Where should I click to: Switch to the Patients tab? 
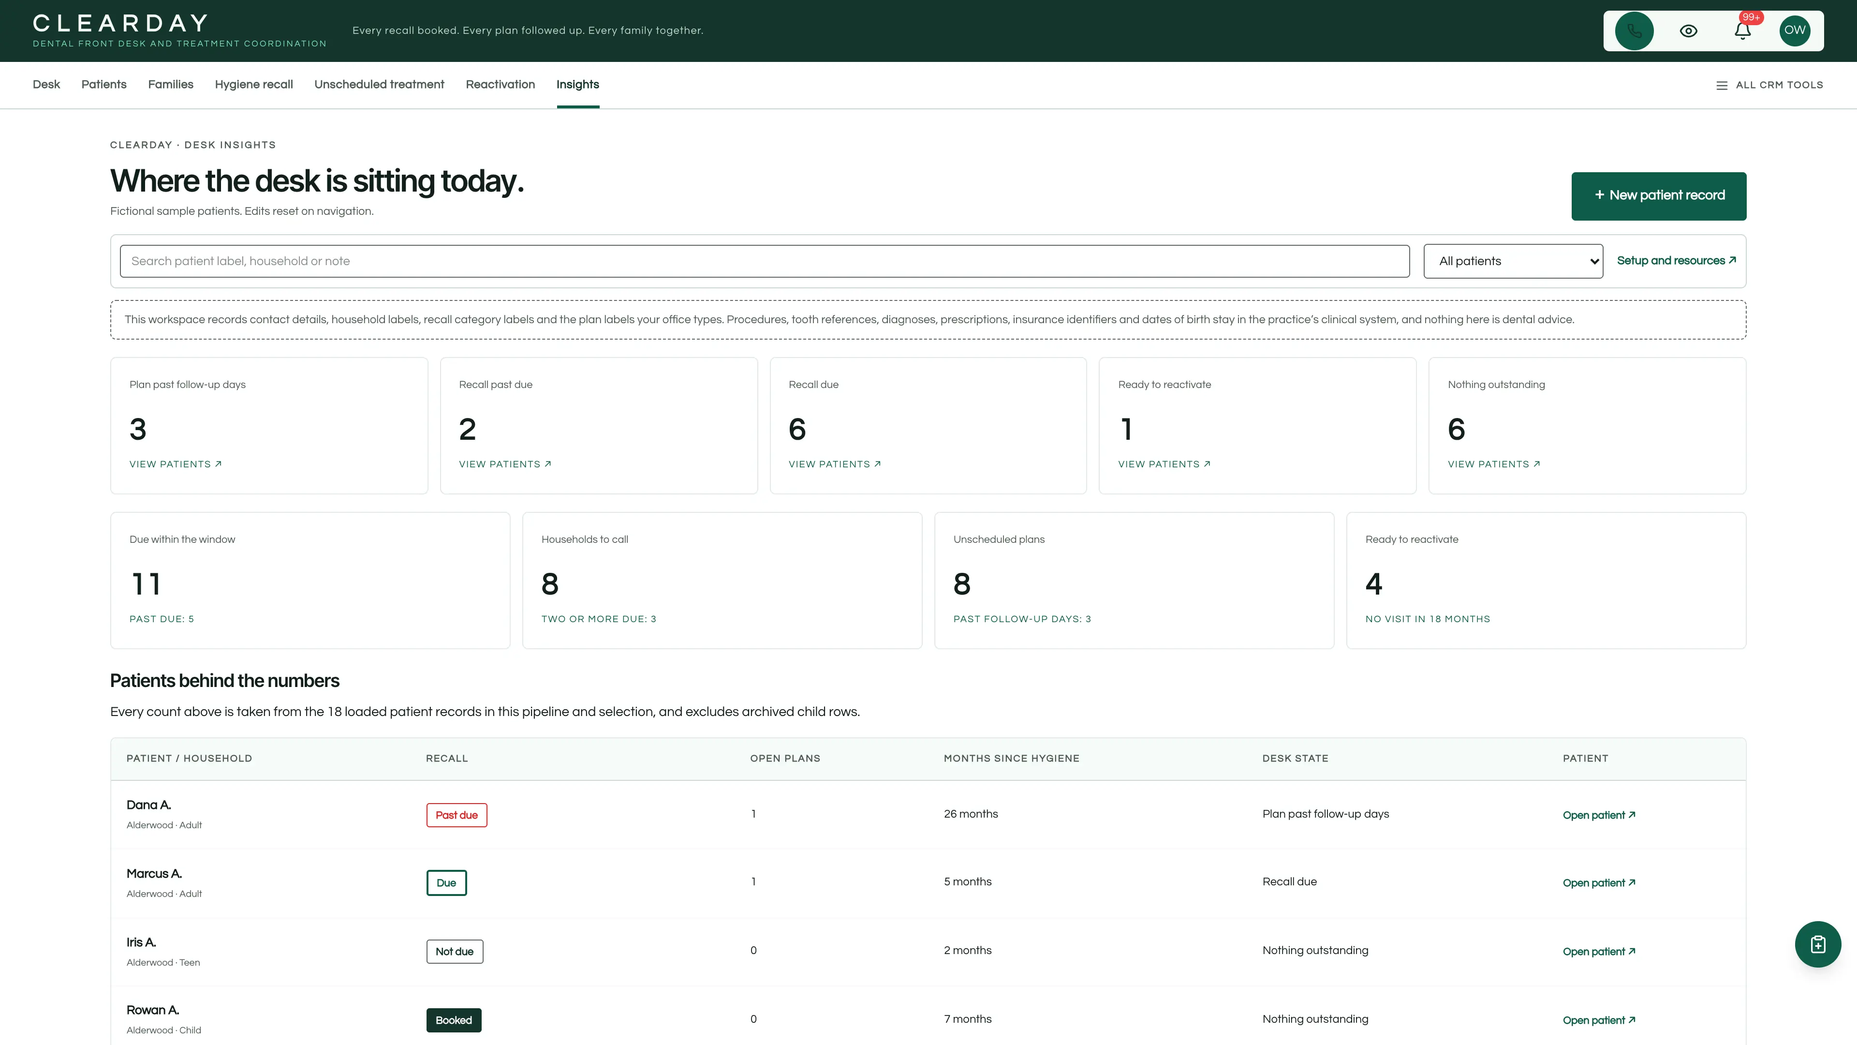[104, 84]
